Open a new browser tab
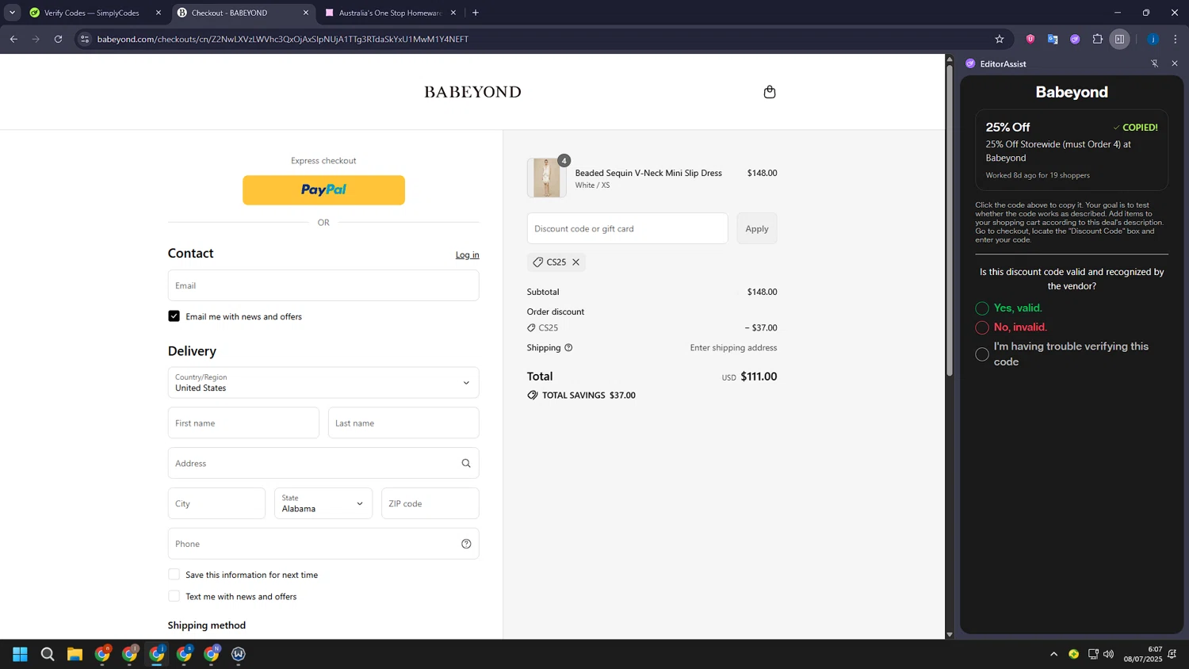 [x=476, y=13]
